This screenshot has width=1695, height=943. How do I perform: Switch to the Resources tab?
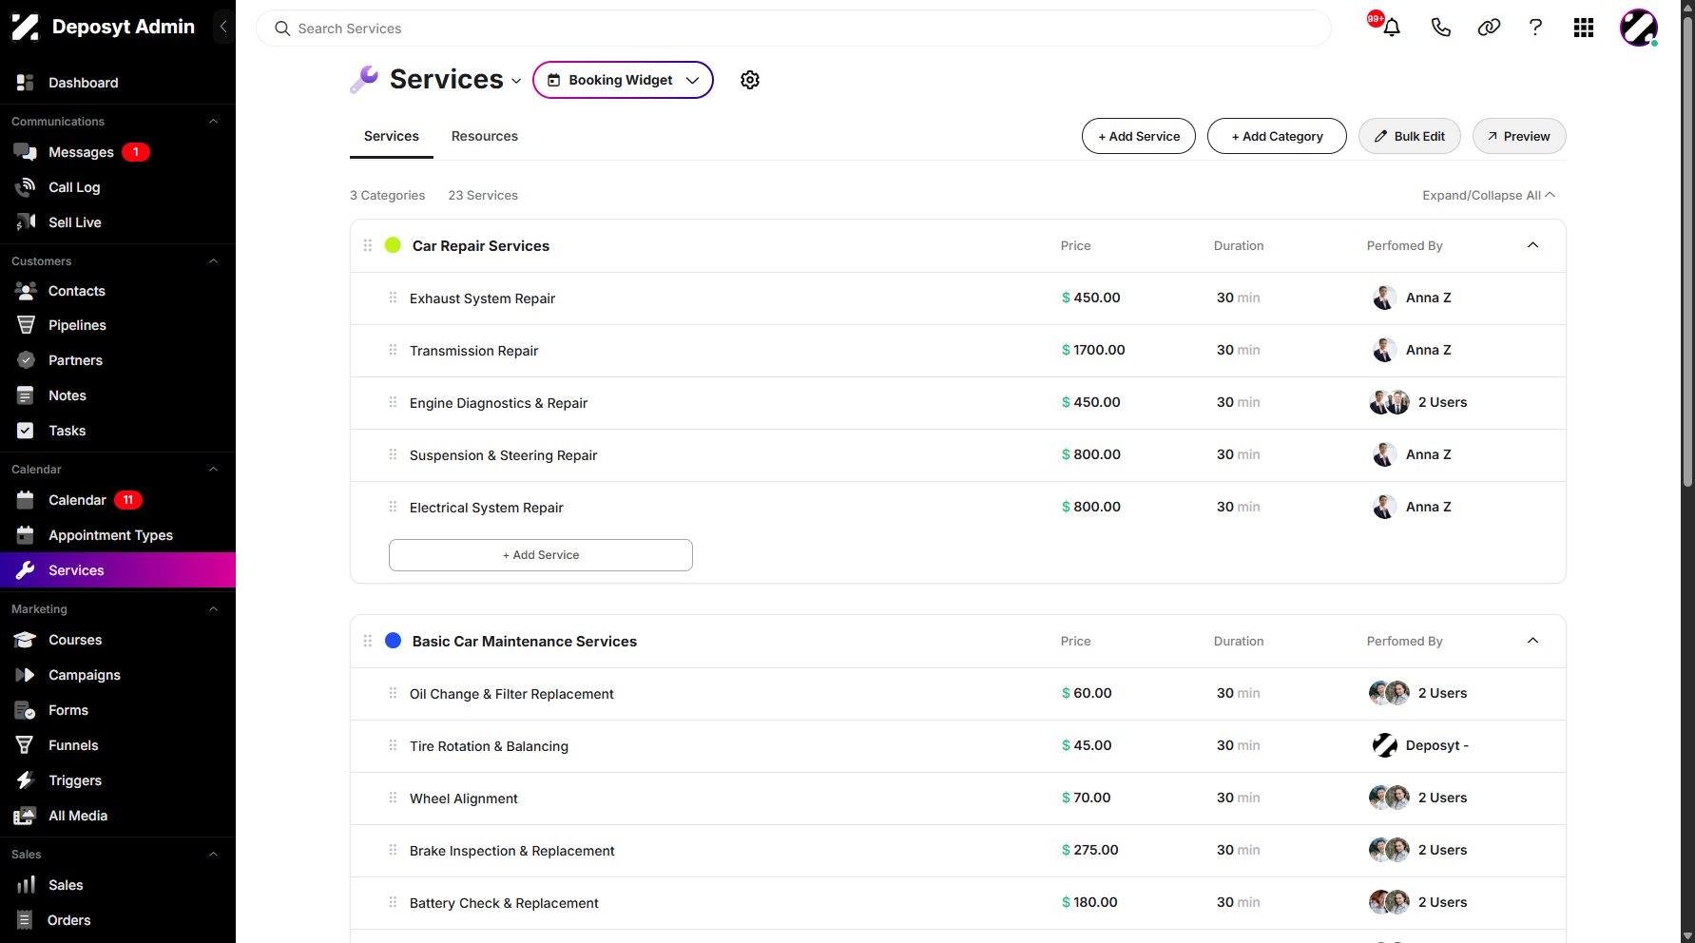(485, 136)
